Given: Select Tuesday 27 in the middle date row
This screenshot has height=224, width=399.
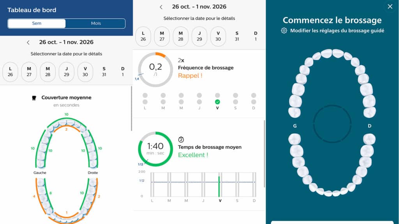Looking at the screenshot, I should [162, 36].
